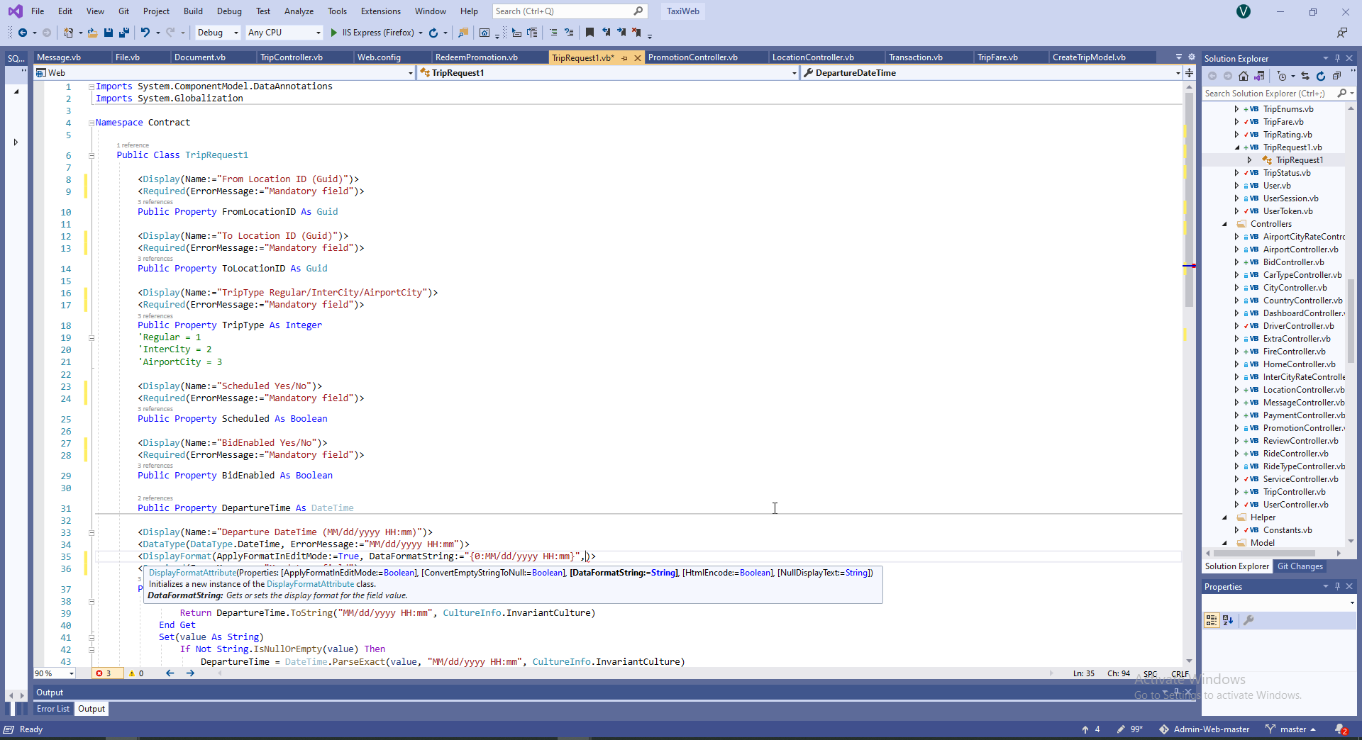Go to the previous bookmark
Viewport: 1362px width, 740px height.
pos(606,33)
